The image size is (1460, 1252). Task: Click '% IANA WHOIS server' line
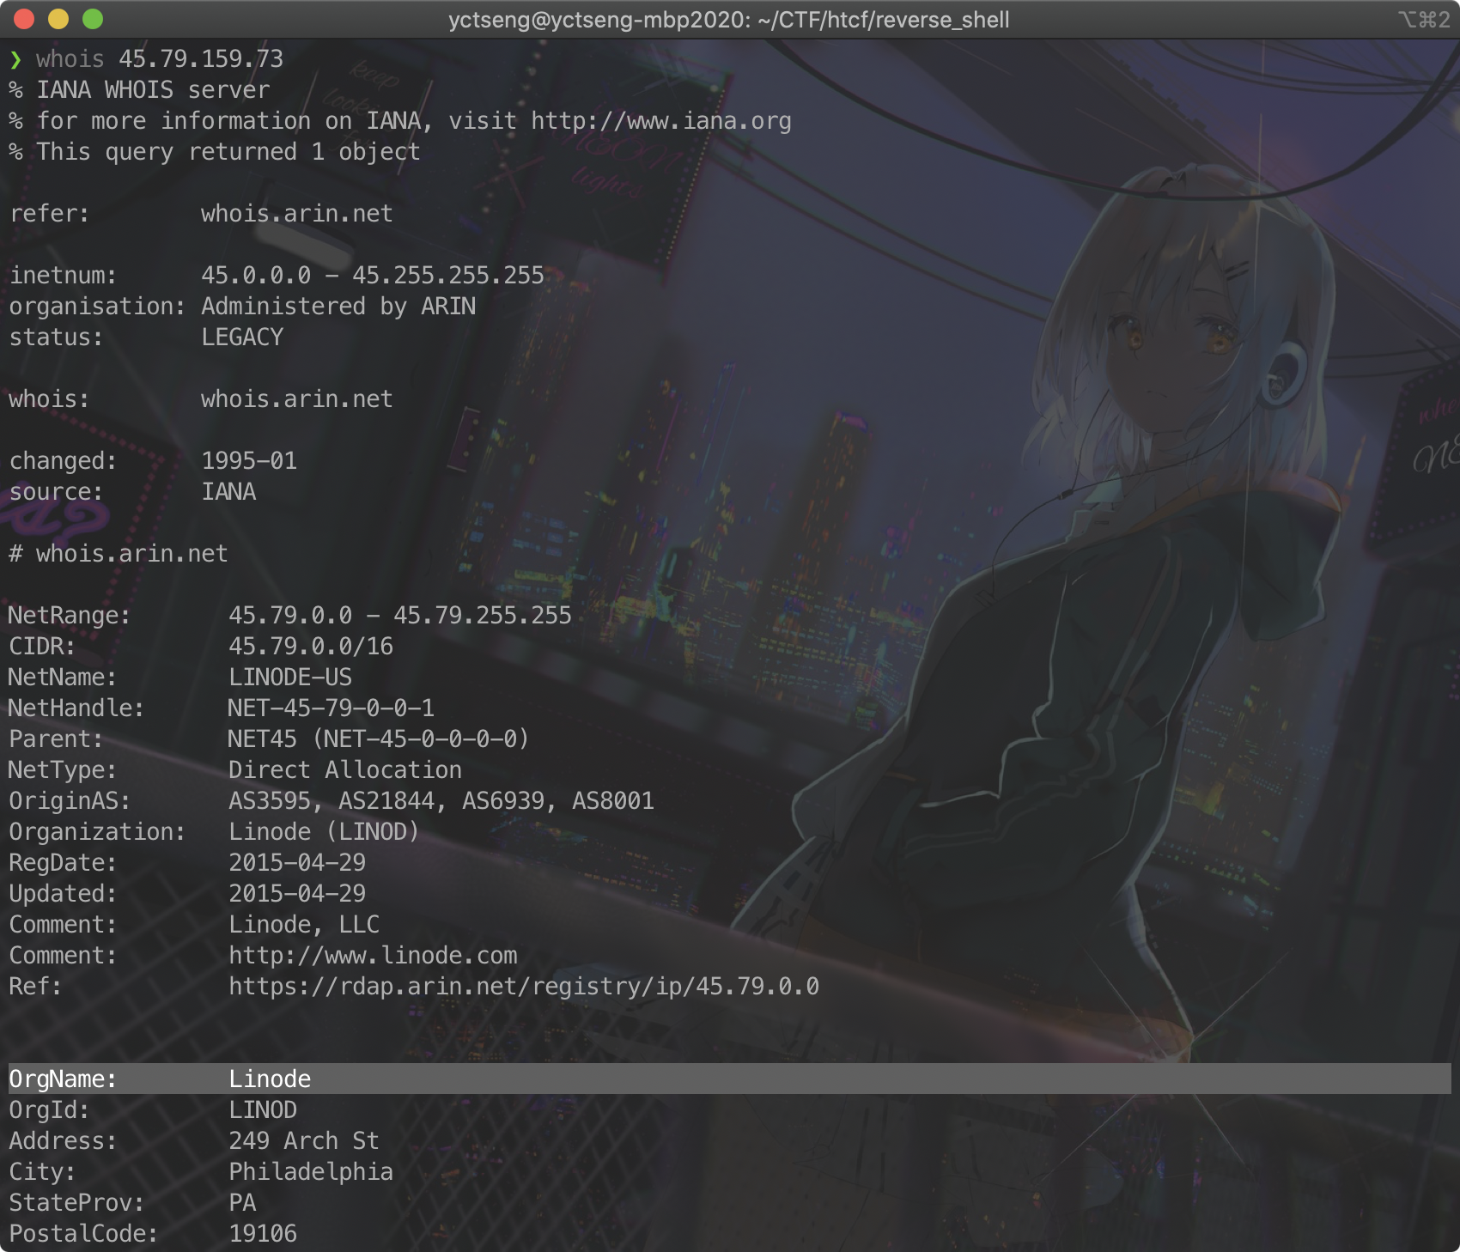pyautogui.click(x=139, y=90)
